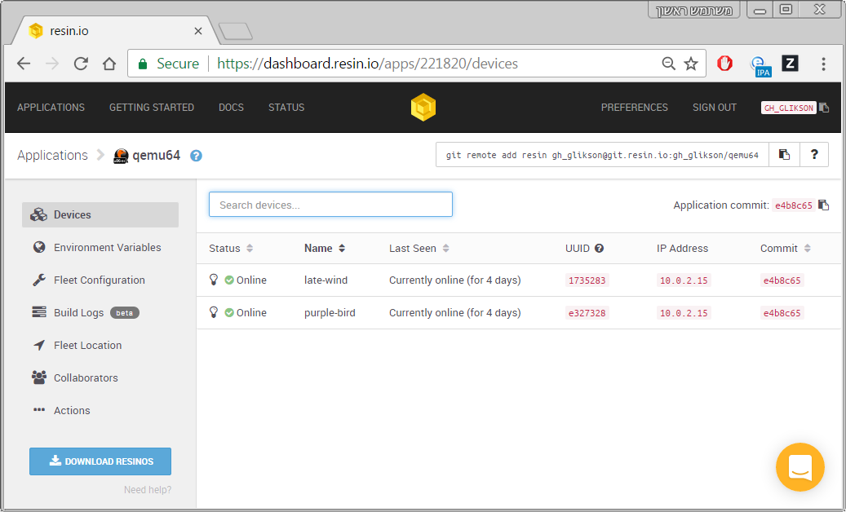Select Devices in the sidebar
The width and height of the screenshot is (846, 512).
[100, 214]
